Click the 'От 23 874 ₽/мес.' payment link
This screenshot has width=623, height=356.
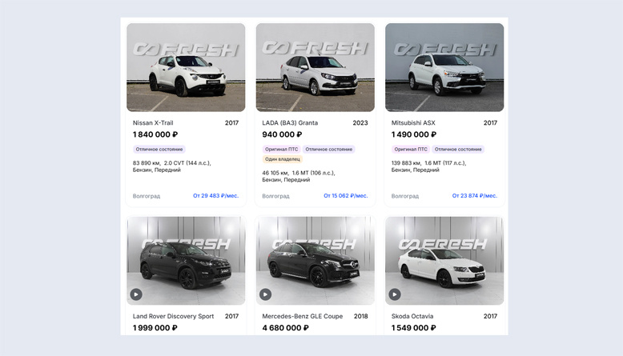coord(474,196)
